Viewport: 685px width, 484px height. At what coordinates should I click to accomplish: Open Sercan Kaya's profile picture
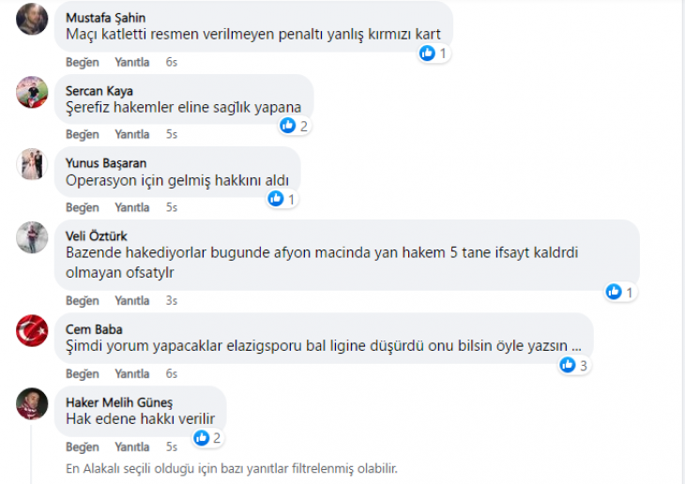point(33,92)
